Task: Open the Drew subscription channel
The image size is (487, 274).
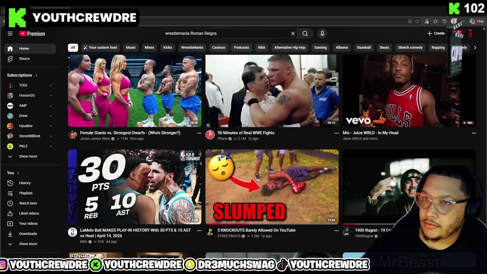Action: [x=30, y=116]
